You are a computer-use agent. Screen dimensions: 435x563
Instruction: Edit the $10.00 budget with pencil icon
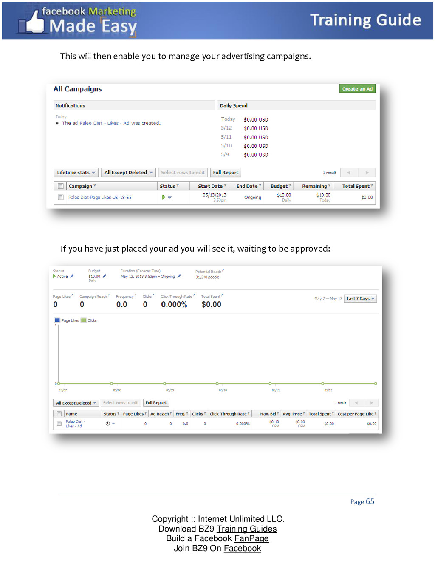pyautogui.click(x=105, y=276)
